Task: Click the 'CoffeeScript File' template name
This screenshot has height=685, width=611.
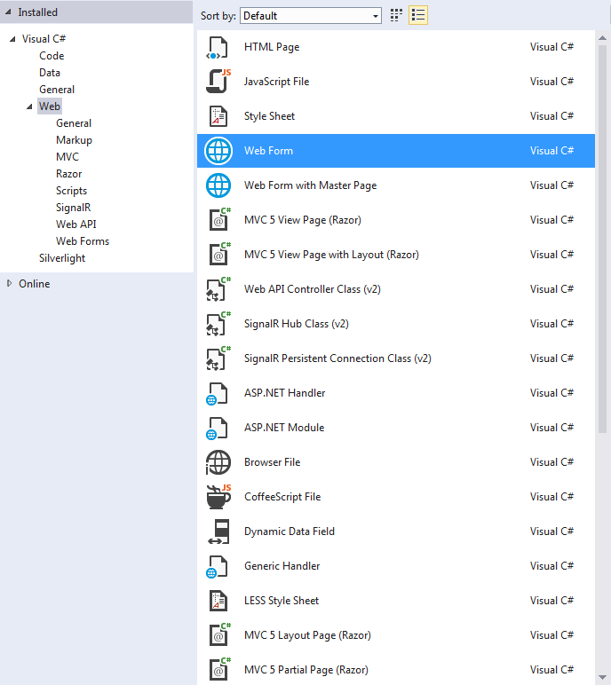Action: tap(282, 497)
